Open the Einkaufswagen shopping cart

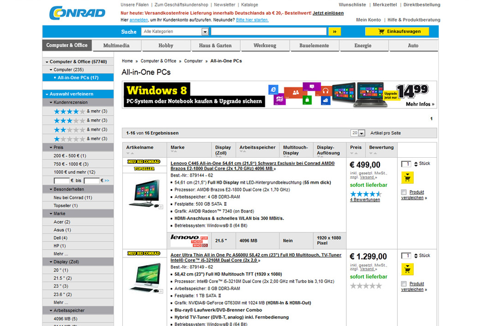click(x=397, y=31)
